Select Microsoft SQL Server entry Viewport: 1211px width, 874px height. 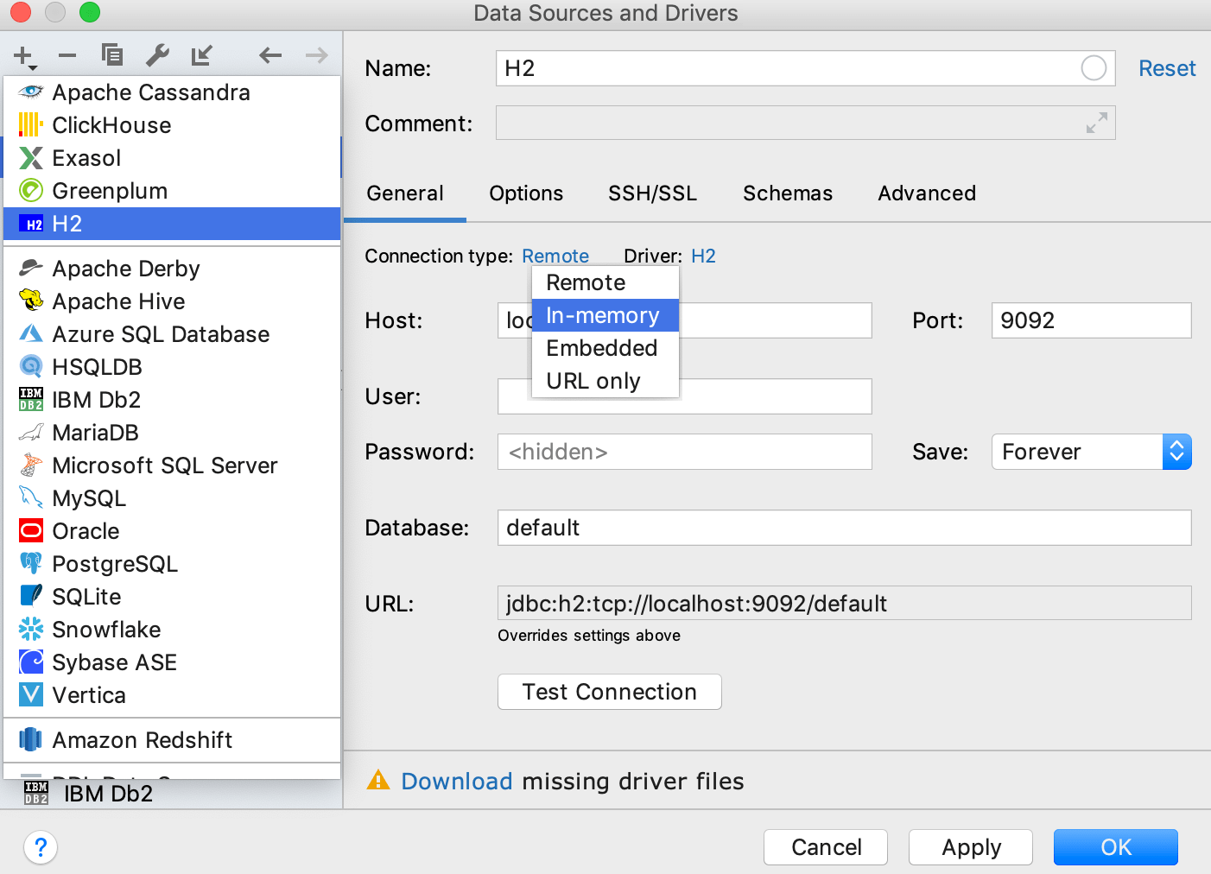click(x=172, y=465)
